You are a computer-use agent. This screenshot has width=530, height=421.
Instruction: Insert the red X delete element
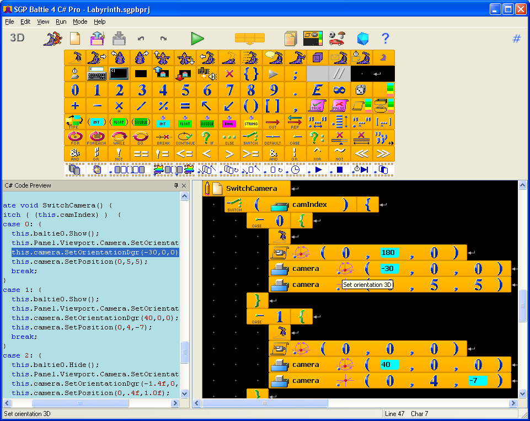click(x=229, y=74)
